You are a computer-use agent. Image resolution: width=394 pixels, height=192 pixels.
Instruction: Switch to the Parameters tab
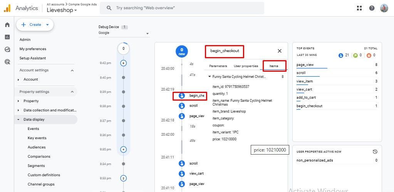[x=218, y=66]
